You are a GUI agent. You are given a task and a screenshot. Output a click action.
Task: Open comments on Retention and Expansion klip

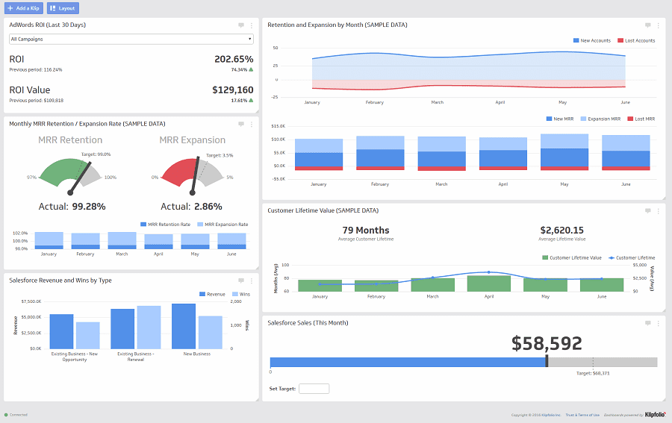click(x=648, y=25)
